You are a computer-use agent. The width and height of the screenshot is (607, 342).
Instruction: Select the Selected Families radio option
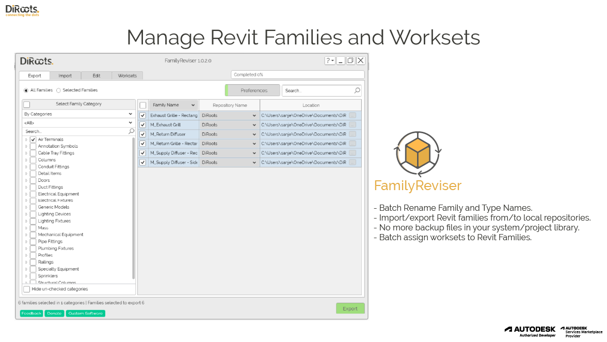tap(58, 90)
